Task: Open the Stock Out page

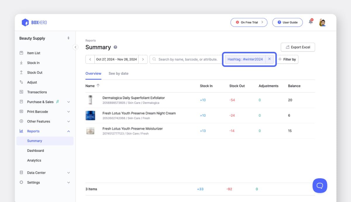Action: pyautogui.click(x=34, y=72)
